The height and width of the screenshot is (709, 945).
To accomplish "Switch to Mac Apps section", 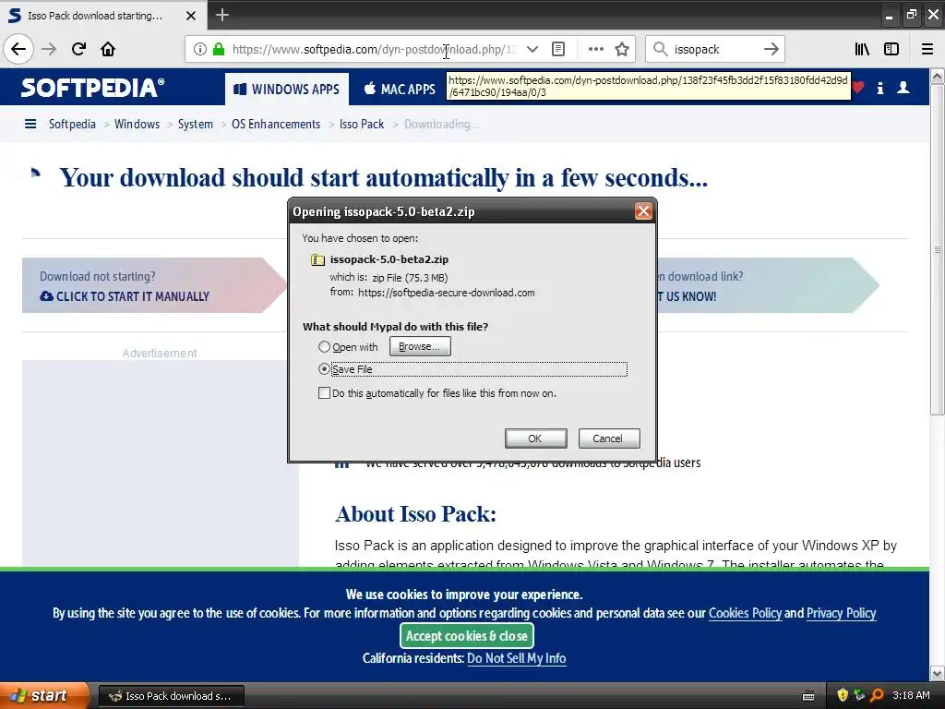I will click(401, 90).
